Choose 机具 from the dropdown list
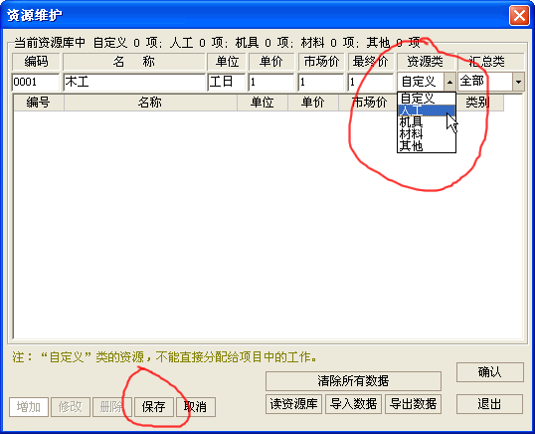The width and height of the screenshot is (535, 434). [x=427, y=122]
